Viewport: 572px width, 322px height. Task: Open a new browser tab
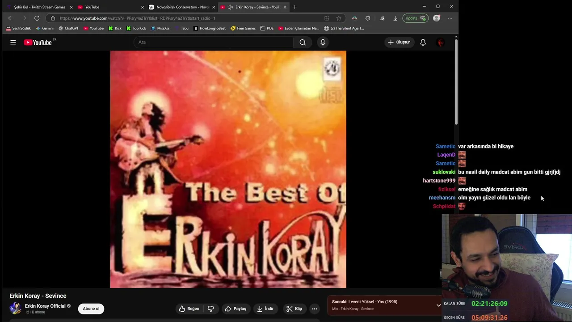click(x=294, y=7)
